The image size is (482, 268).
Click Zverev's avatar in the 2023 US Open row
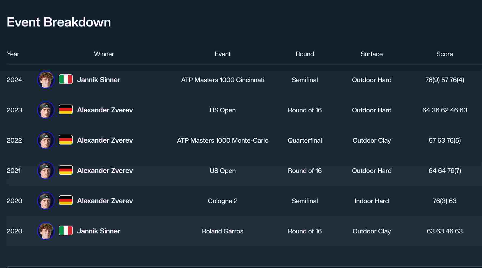46,110
